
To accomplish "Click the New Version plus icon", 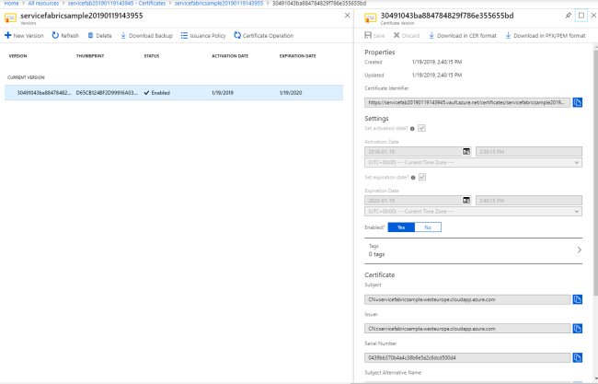I will click(7, 35).
